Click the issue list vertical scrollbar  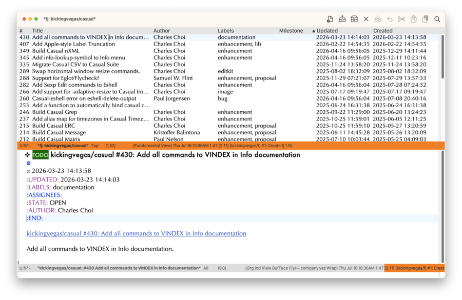(442, 56)
